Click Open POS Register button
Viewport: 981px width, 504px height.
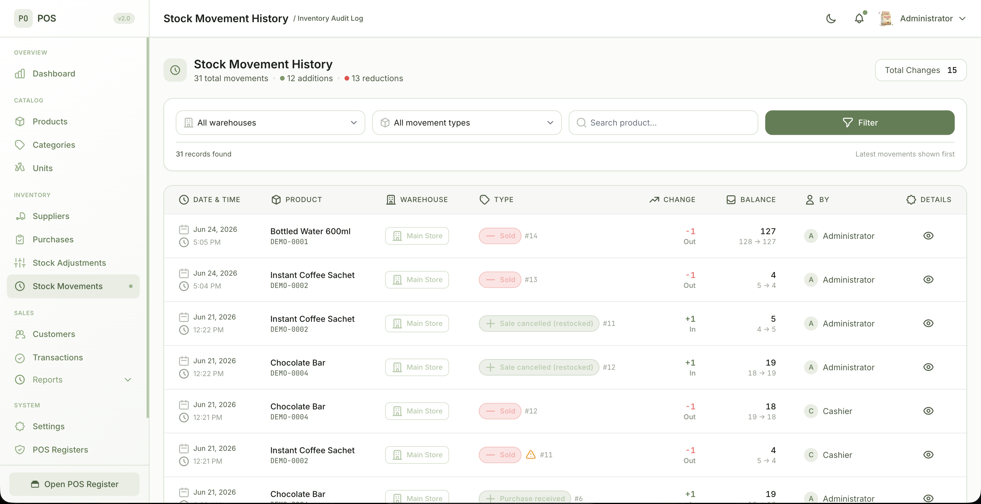coord(74,484)
